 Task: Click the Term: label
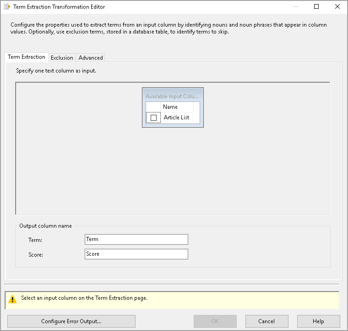pos(35,240)
